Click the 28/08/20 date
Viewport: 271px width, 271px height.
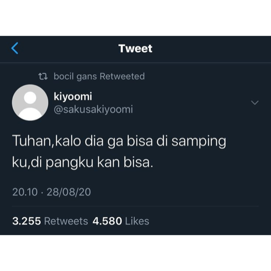point(69,192)
